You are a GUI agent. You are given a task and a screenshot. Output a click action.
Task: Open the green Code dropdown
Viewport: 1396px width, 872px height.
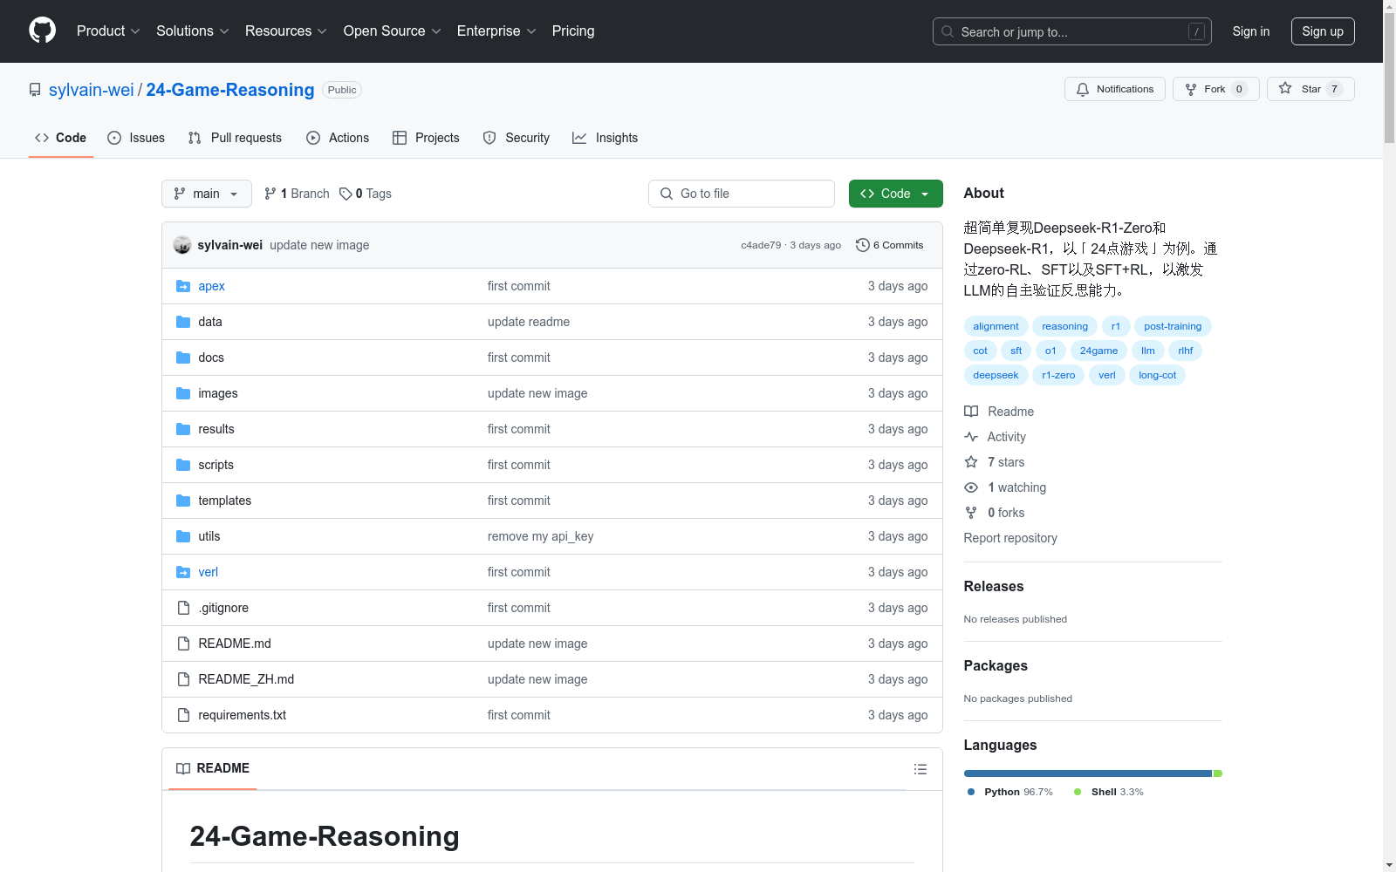[x=896, y=194]
